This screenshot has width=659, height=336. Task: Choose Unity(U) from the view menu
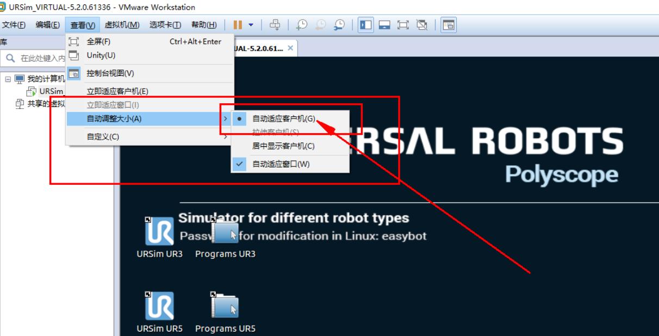(x=150, y=55)
